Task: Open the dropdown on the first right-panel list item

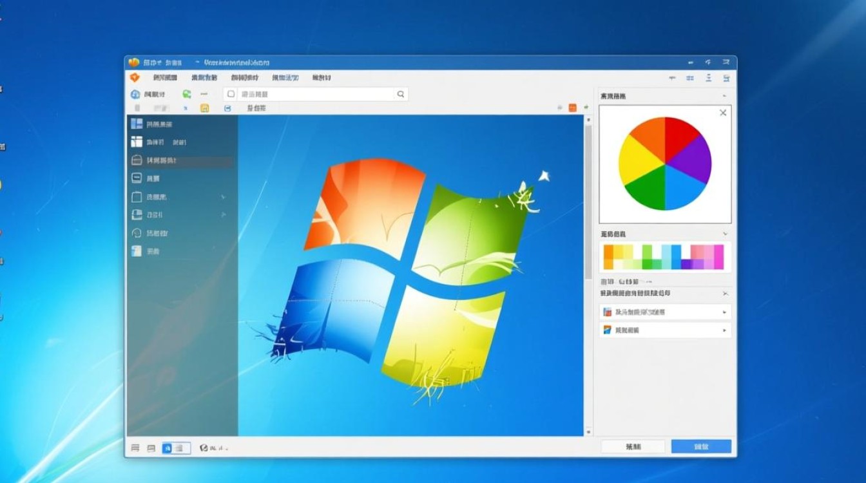Action: pyautogui.click(x=726, y=312)
